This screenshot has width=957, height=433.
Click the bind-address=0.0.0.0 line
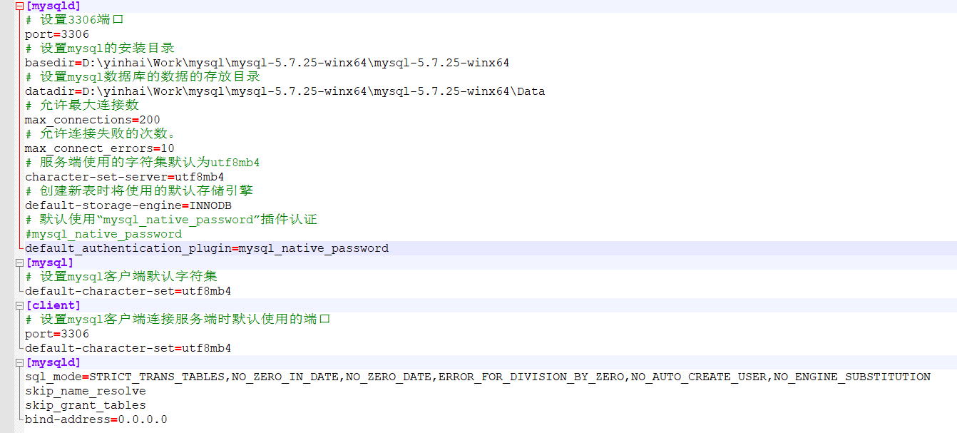click(x=96, y=419)
